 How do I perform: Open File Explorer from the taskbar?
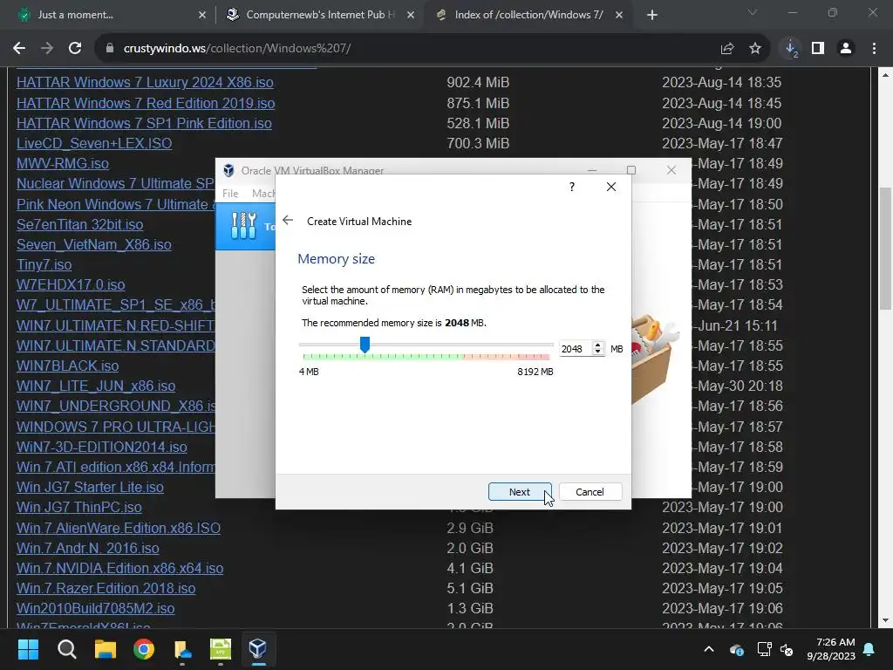click(106, 649)
